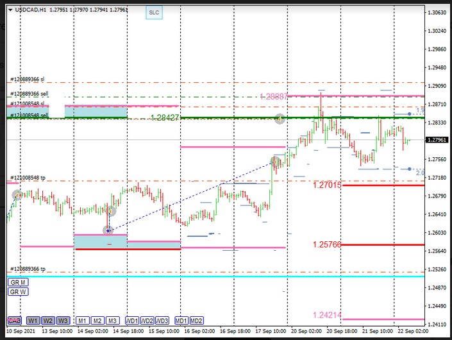
Task: Click the WD3 button
Action: click(162, 321)
